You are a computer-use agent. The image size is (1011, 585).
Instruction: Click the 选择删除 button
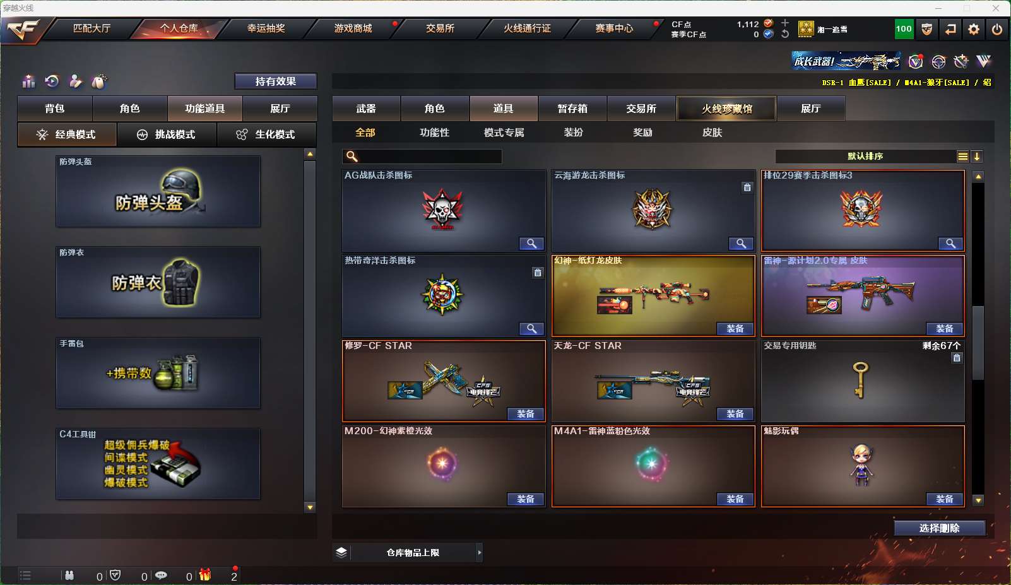pos(939,528)
